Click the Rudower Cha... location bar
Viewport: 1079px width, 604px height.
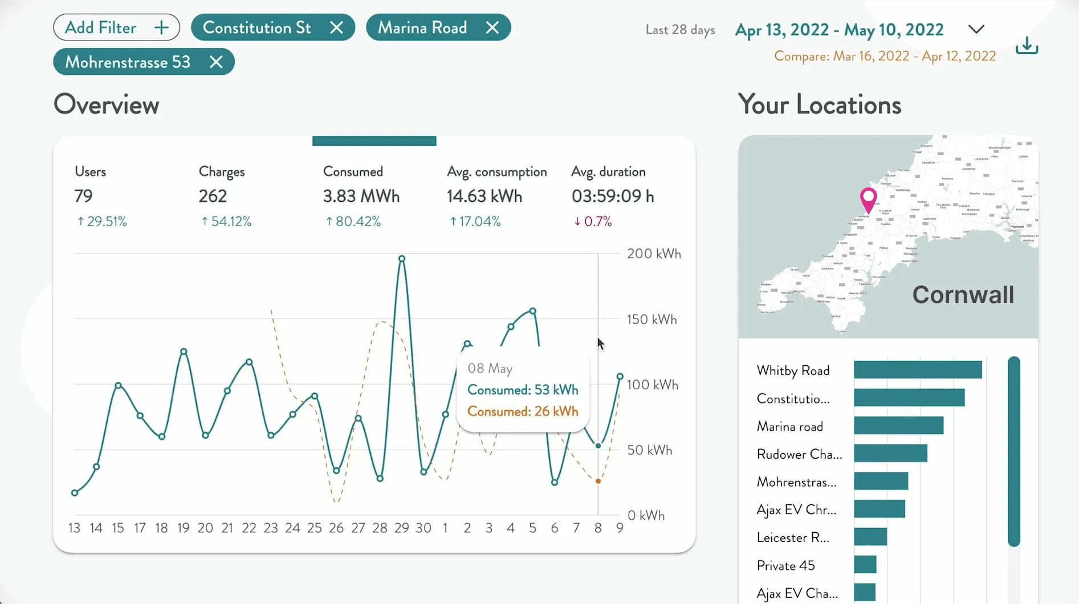point(890,454)
